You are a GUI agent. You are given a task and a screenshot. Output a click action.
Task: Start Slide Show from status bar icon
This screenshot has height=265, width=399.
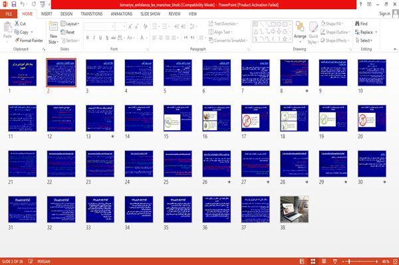(x=335, y=261)
